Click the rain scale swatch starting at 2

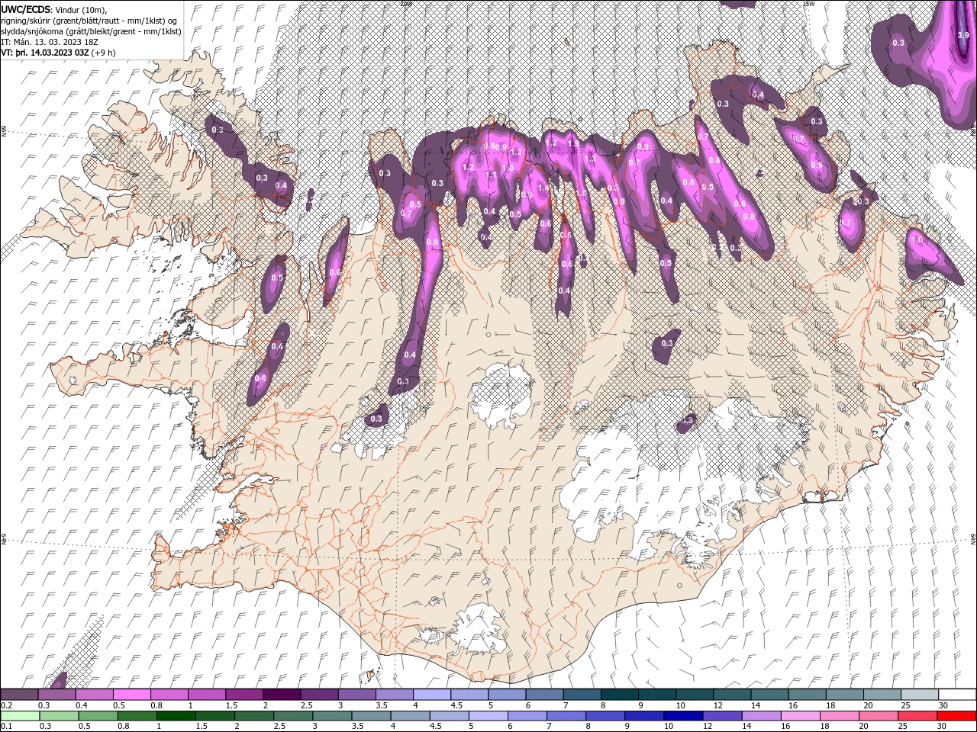(254, 716)
